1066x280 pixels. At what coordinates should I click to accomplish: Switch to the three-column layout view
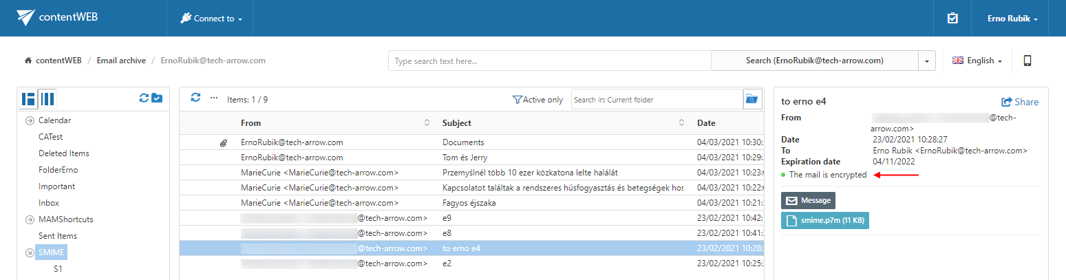47,99
